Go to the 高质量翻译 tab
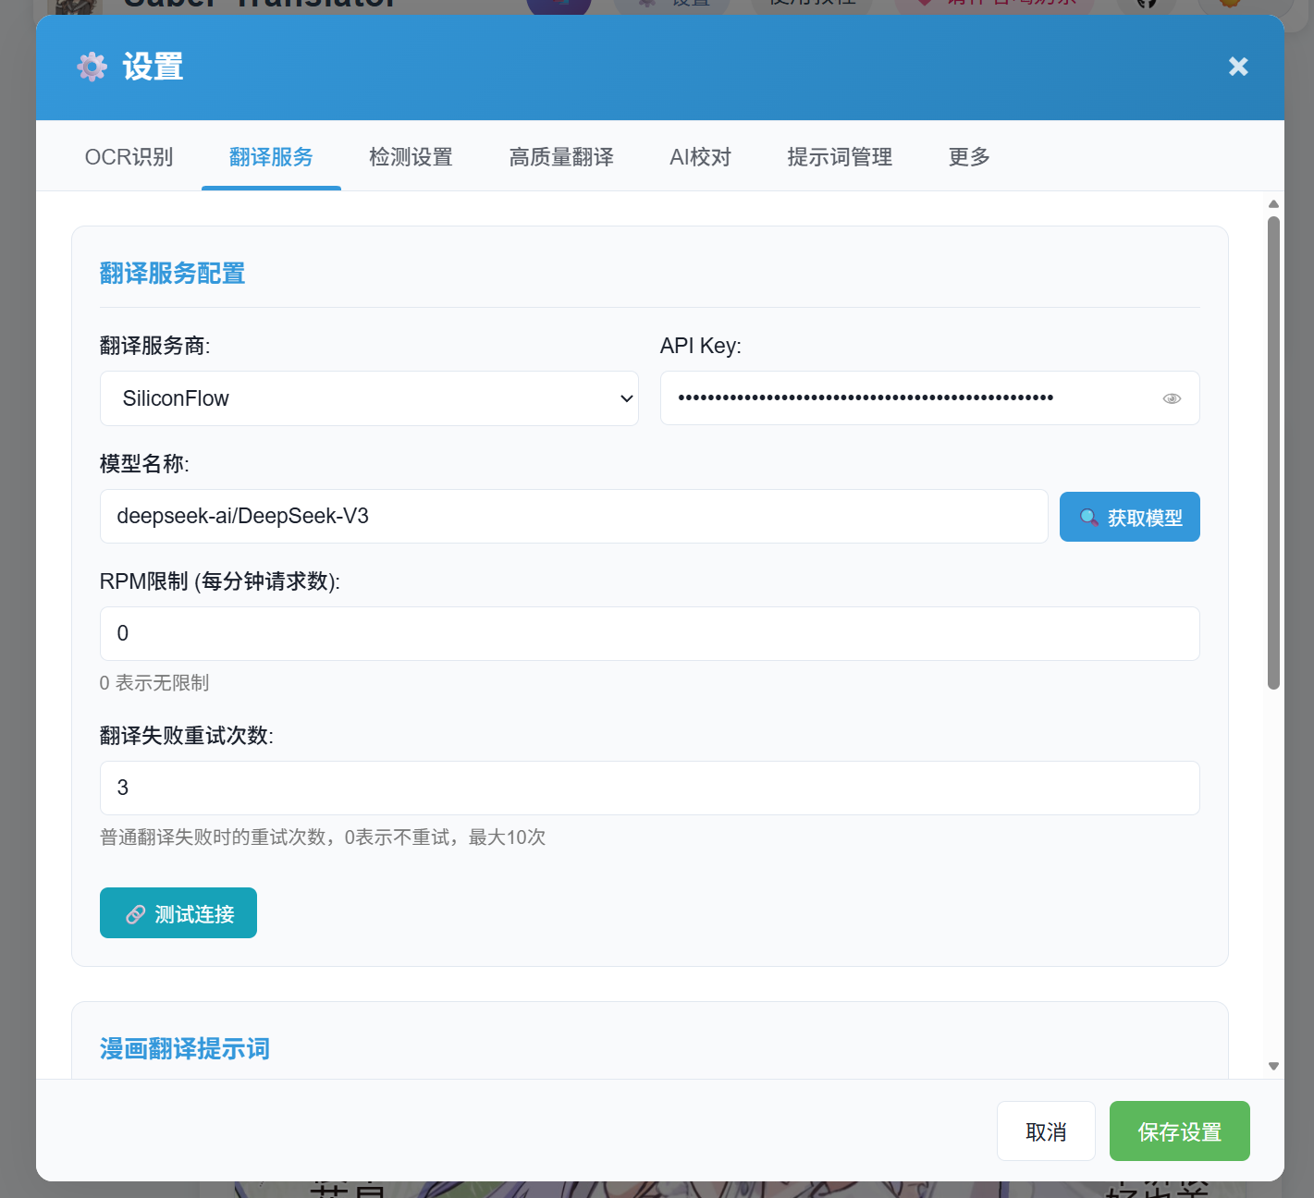Screen dimensions: 1314x1198 (x=561, y=157)
